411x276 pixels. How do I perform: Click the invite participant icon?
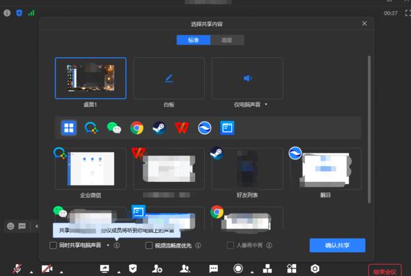[x=157, y=268]
